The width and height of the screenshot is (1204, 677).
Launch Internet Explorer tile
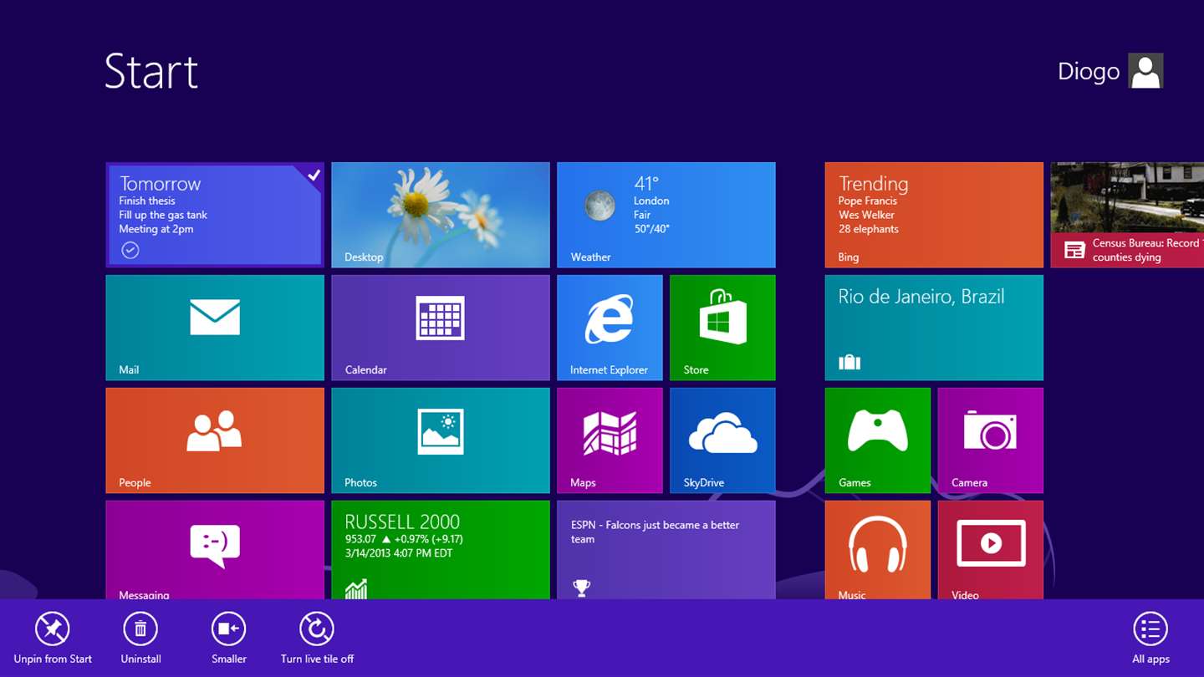[x=610, y=328]
